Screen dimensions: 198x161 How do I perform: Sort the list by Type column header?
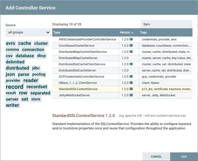57,33
